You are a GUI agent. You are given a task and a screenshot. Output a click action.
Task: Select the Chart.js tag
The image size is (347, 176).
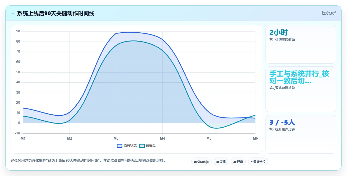(201, 162)
